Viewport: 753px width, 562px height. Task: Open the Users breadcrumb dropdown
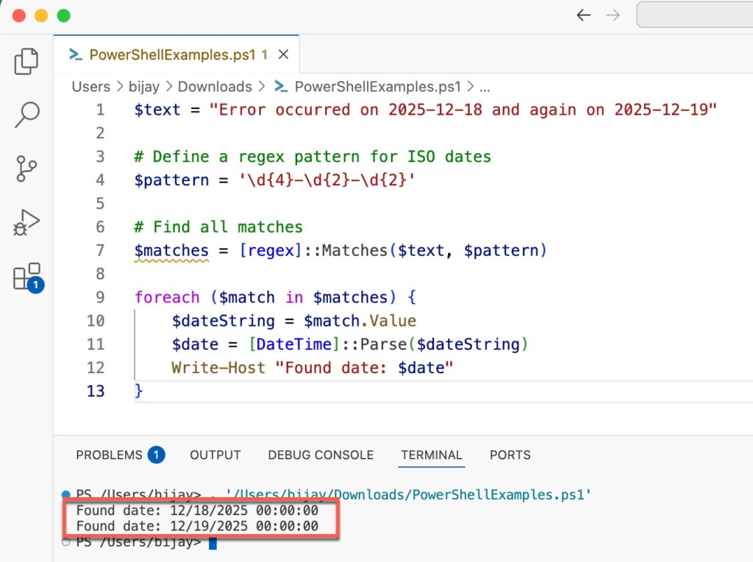pos(90,87)
